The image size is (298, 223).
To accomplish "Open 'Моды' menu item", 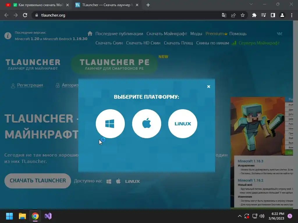I will tap(196, 34).
